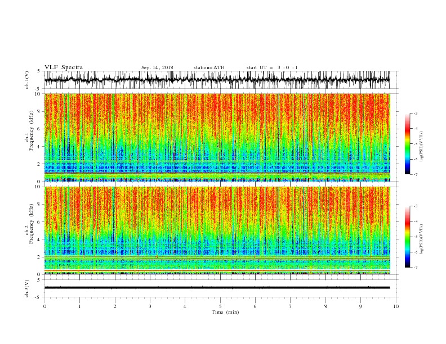The image size is (446, 344).
Task: Click the "2" kHz tick on ch.2 axis
Action: [39, 257]
